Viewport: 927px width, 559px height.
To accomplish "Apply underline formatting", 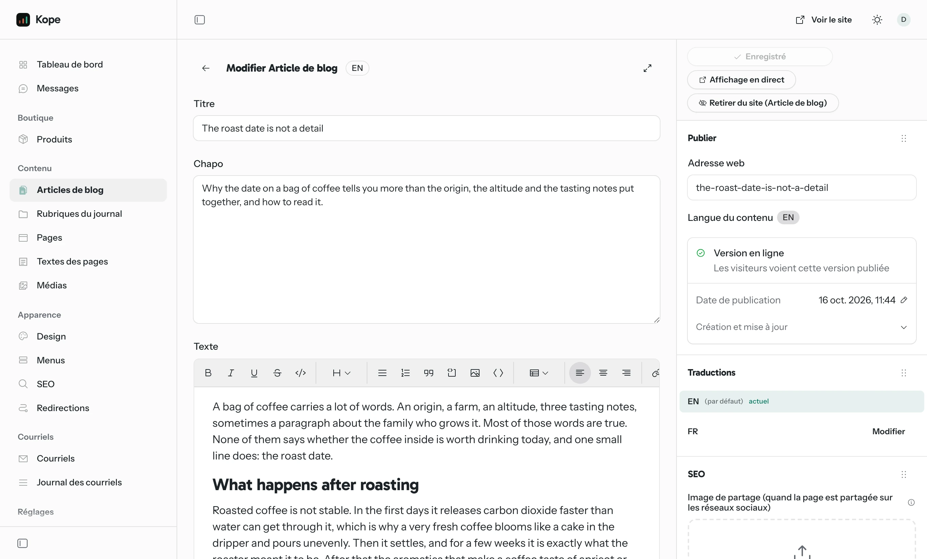I will (254, 373).
